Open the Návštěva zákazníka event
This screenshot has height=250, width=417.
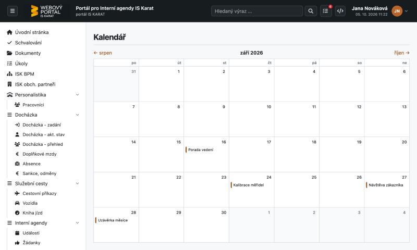point(385,185)
